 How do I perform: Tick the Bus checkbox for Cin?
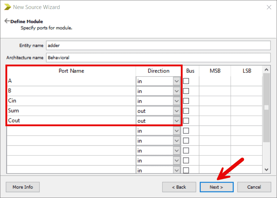tap(186, 101)
